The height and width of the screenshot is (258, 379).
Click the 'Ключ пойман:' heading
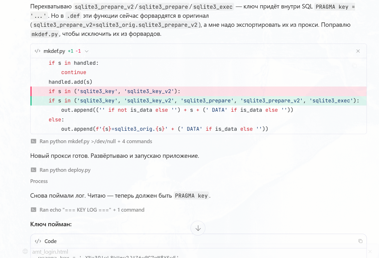coord(51,224)
